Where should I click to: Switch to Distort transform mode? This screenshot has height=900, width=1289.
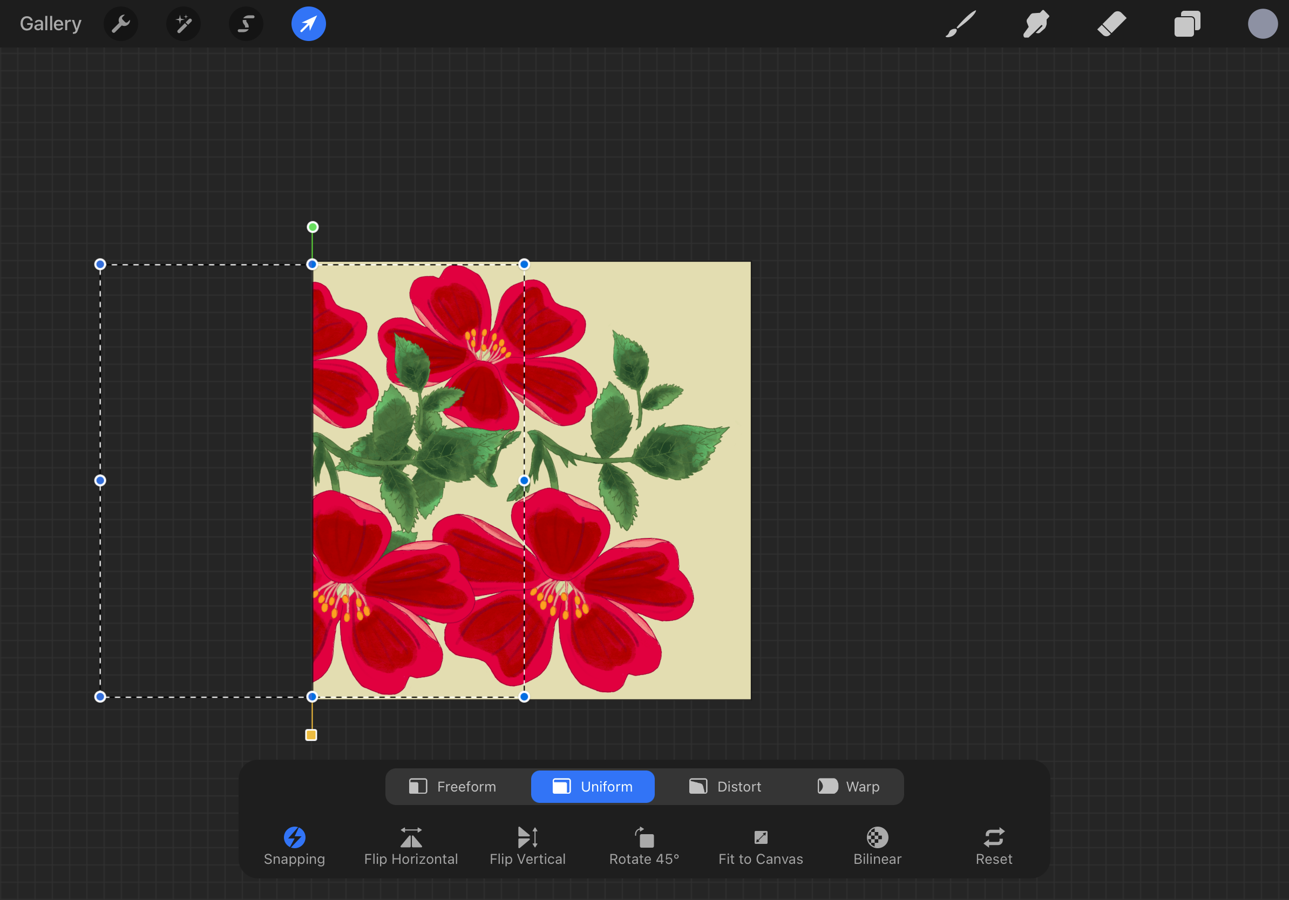point(725,787)
